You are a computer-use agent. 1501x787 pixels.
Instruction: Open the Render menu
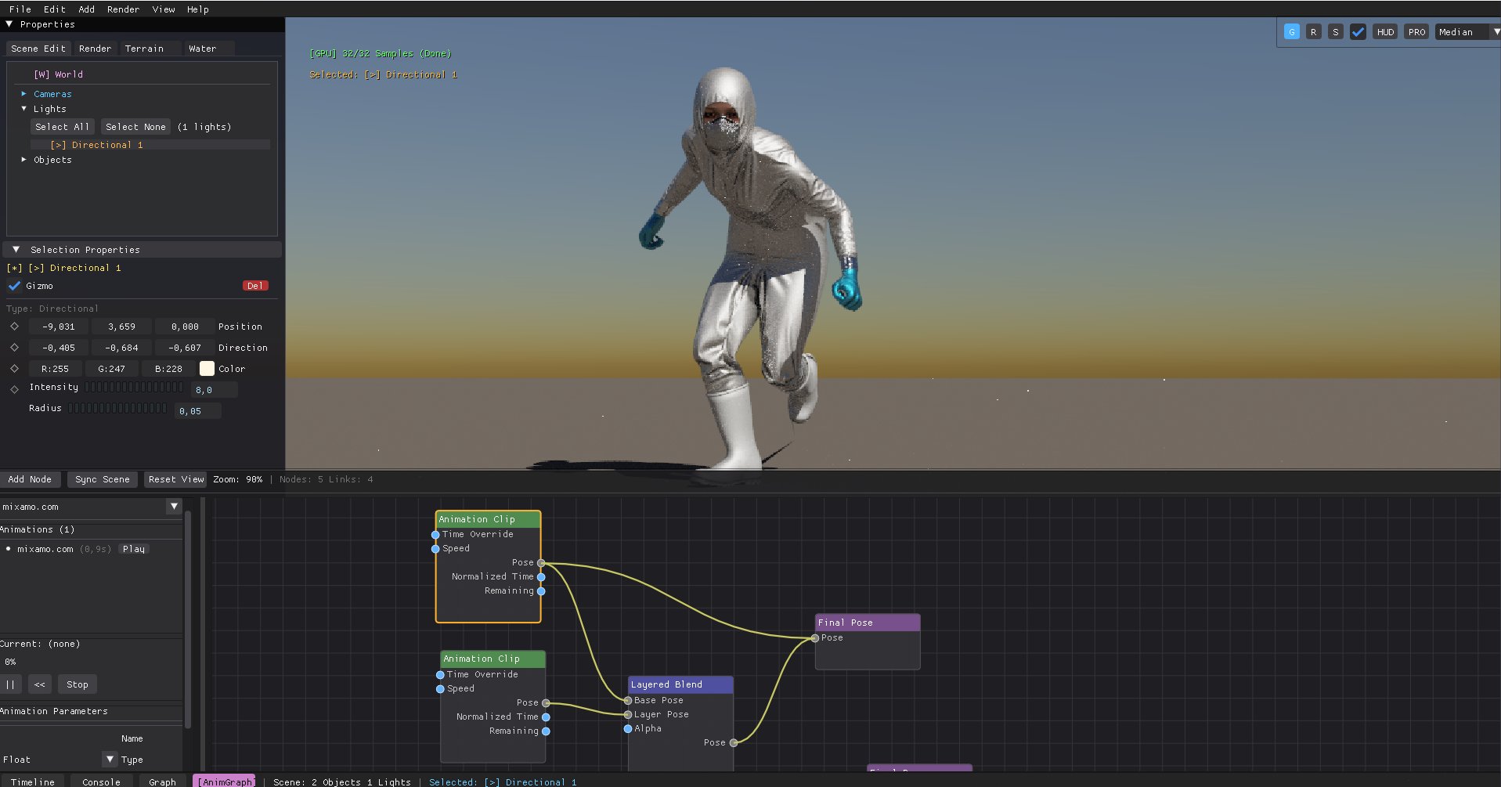click(x=123, y=9)
